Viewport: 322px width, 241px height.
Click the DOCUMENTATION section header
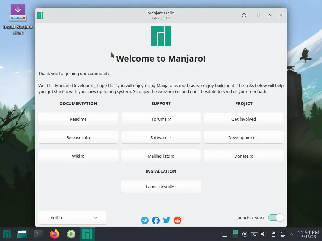(x=78, y=104)
